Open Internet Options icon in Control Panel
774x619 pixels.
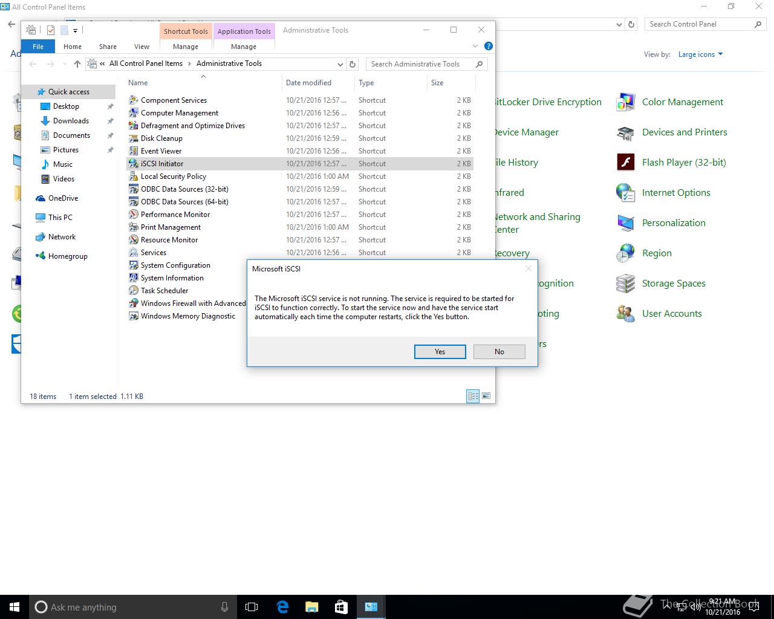click(625, 193)
